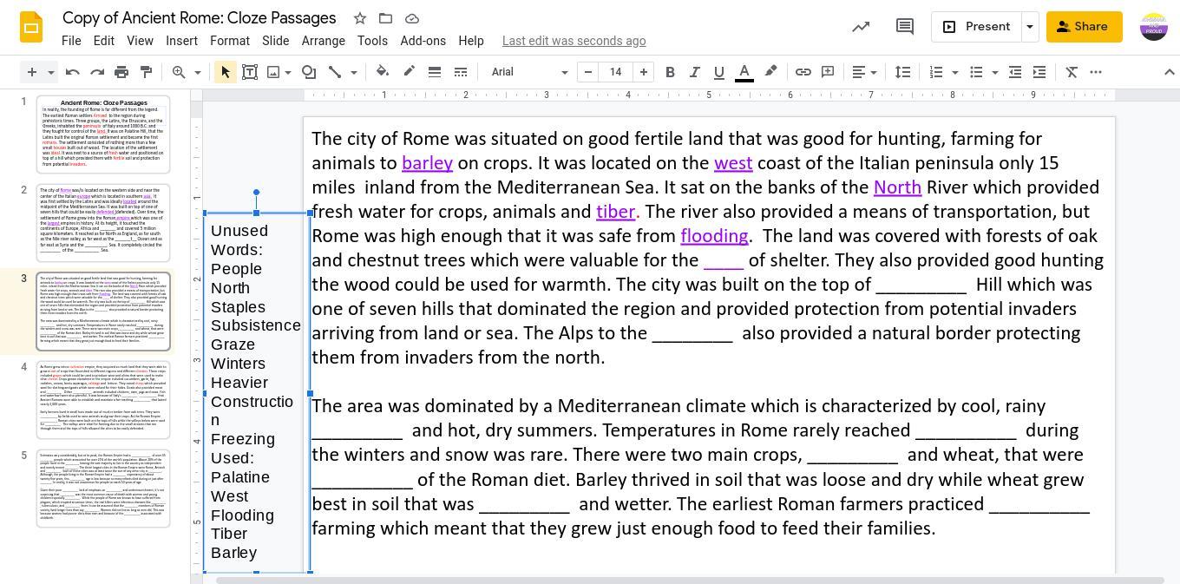Expand Numbered list dropdown
Image resolution: width=1180 pixels, height=584 pixels.
coord(955,72)
